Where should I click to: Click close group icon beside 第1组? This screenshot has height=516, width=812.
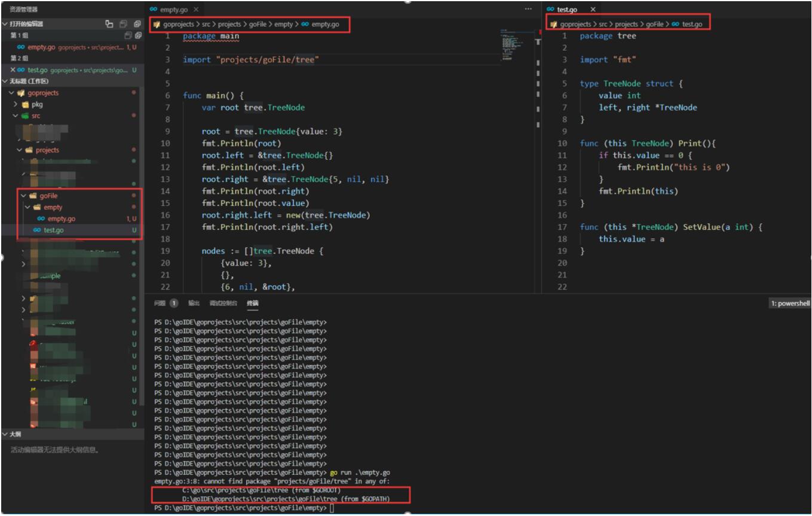click(137, 35)
